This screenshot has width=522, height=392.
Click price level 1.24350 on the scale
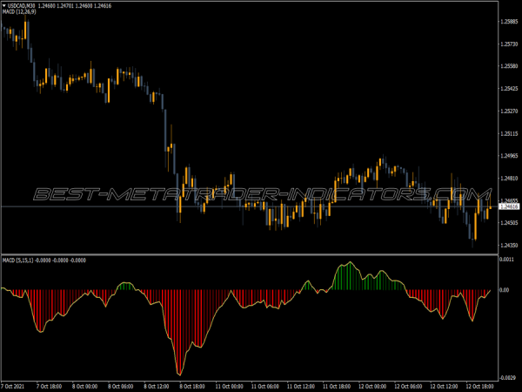click(509, 246)
